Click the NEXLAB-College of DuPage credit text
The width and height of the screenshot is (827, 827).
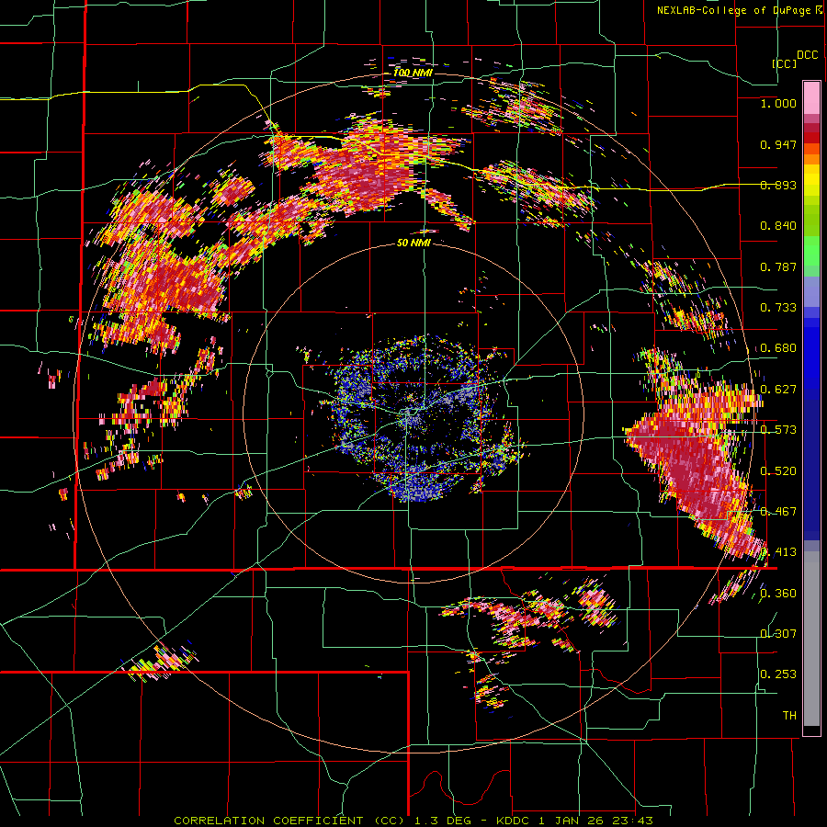734,10
